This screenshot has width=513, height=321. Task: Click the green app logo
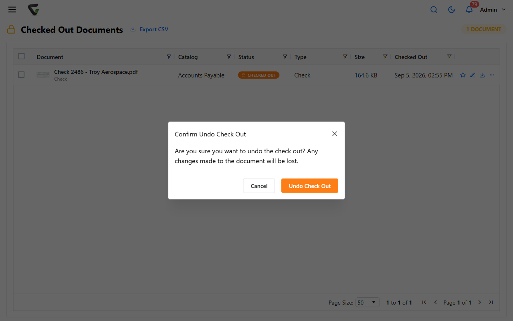click(x=34, y=10)
